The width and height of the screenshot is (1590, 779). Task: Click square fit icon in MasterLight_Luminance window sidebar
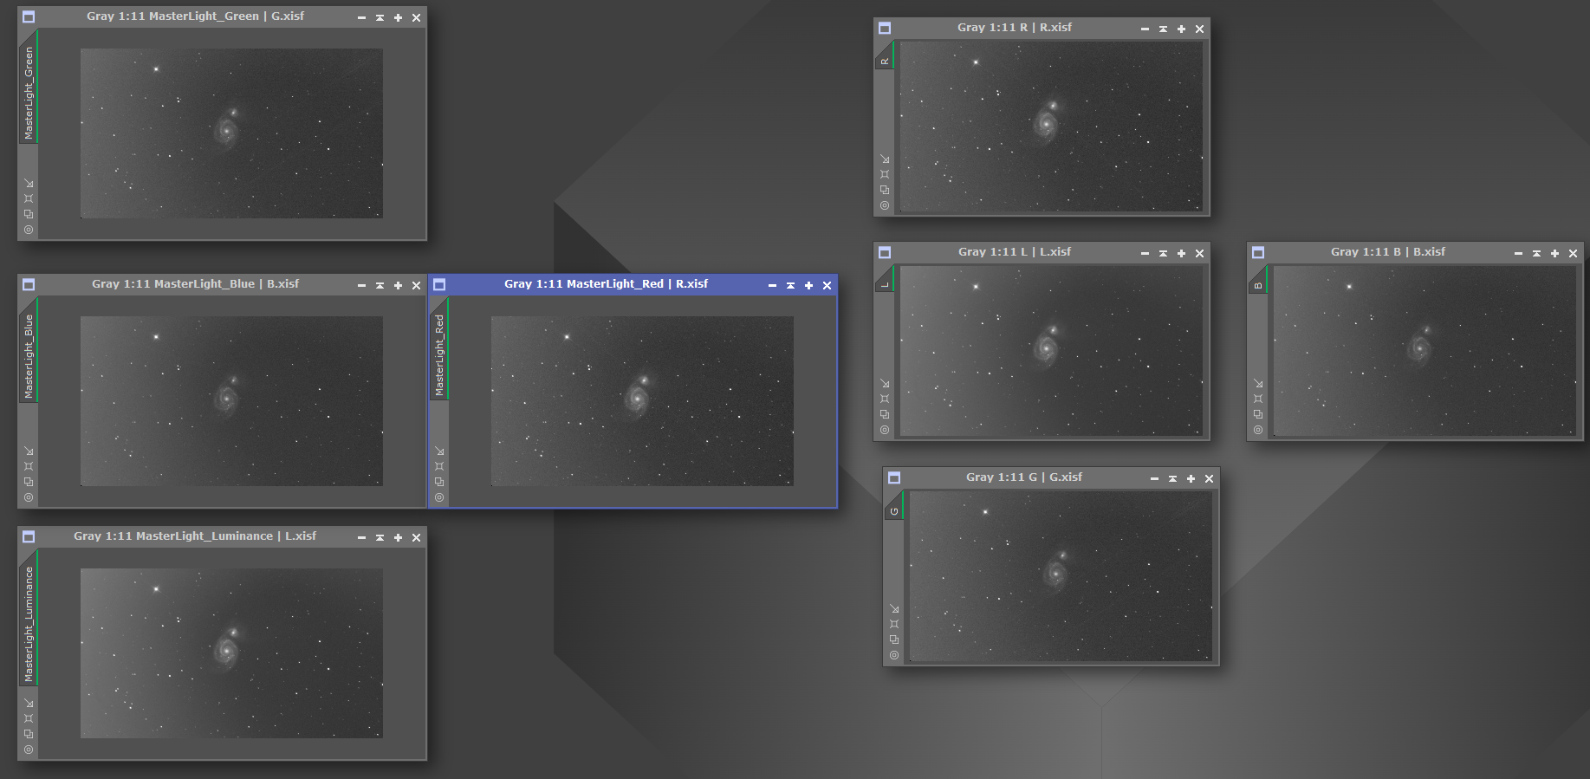(x=29, y=718)
